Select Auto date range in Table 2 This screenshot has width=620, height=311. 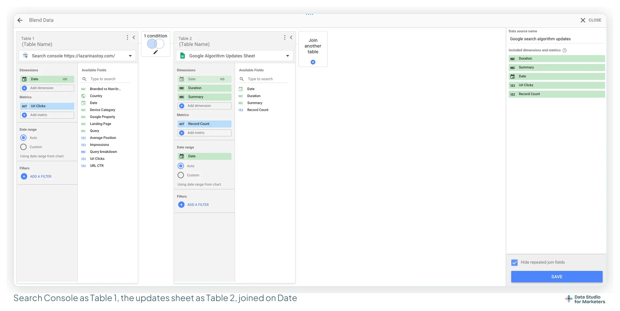pyautogui.click(x=181, y=166)
